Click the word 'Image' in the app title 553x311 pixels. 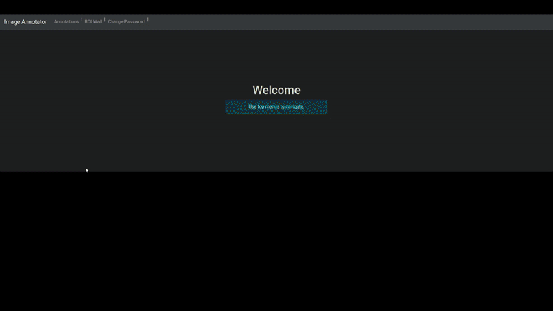(12, 22)
